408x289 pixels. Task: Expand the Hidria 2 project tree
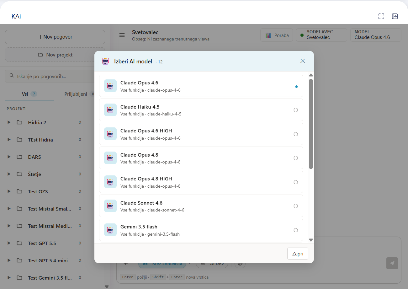(9, 122)
